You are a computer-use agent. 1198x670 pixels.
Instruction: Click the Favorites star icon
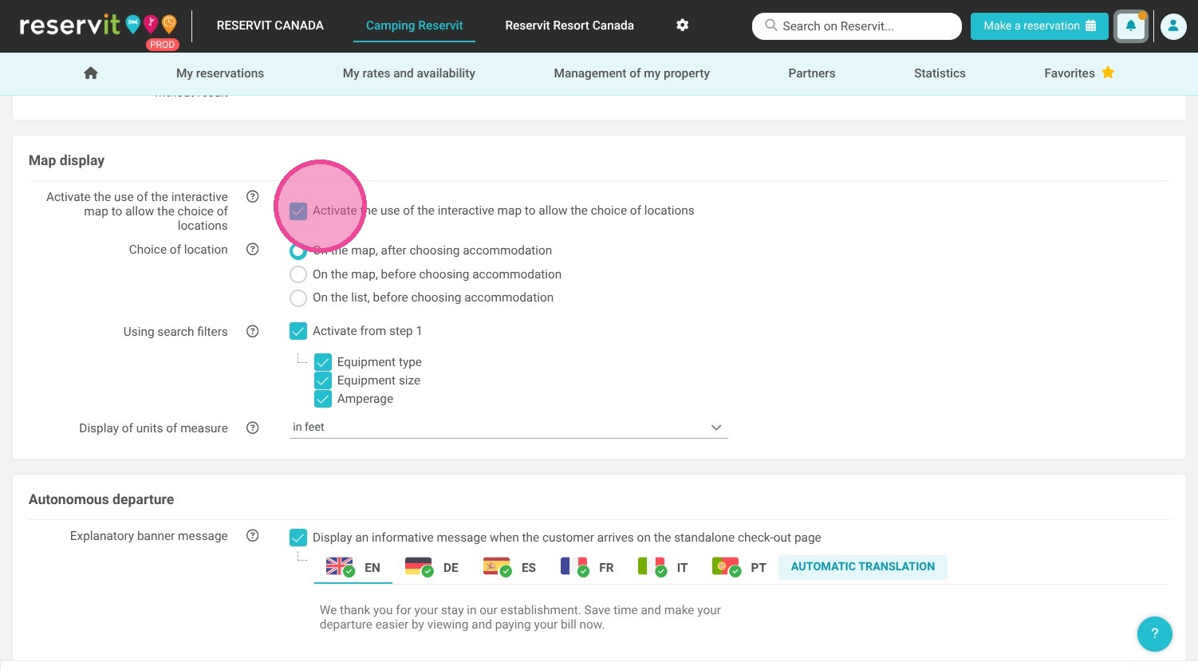[x=1108, y=73]
